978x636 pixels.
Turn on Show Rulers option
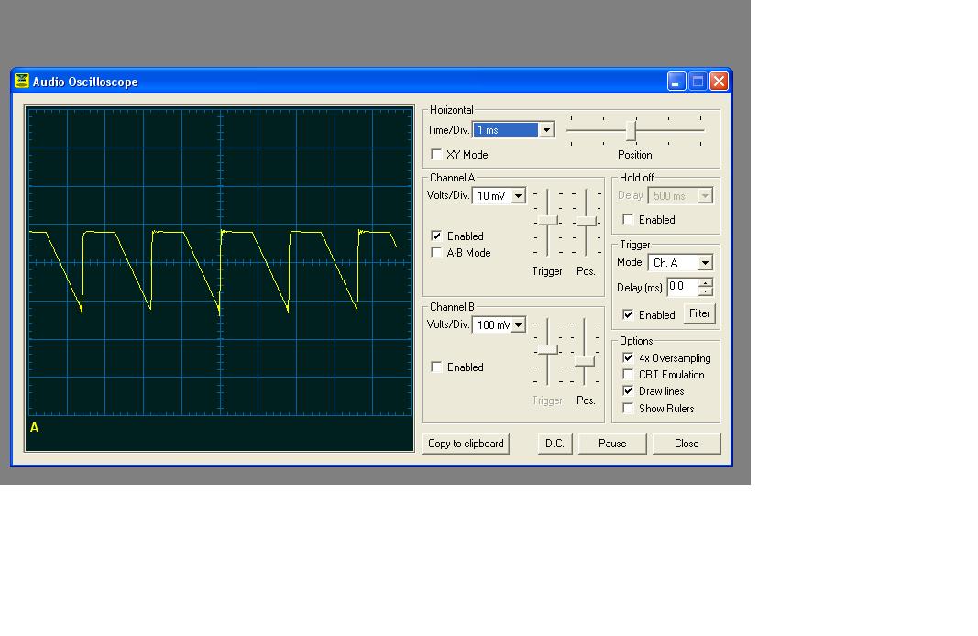tap(628, 408)
